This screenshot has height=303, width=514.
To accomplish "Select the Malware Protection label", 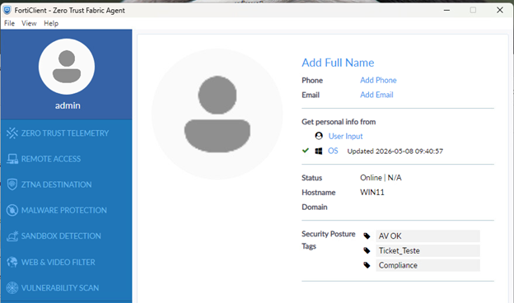I will pyautogui.click(x=64, y=210).
